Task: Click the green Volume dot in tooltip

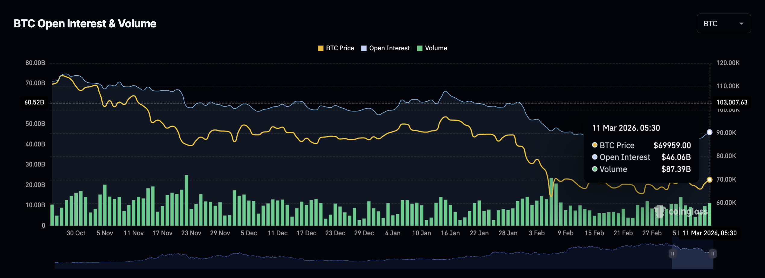Action: 595,169
